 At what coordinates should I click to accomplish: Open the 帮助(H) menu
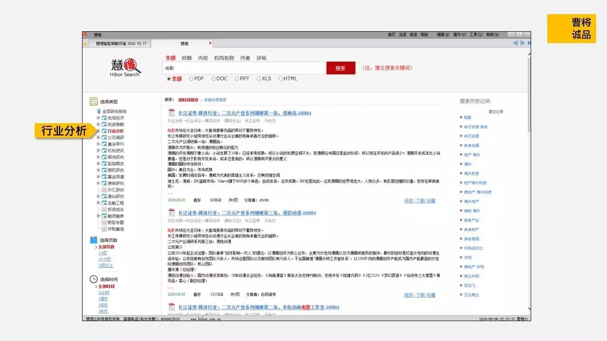click(493, 35)
